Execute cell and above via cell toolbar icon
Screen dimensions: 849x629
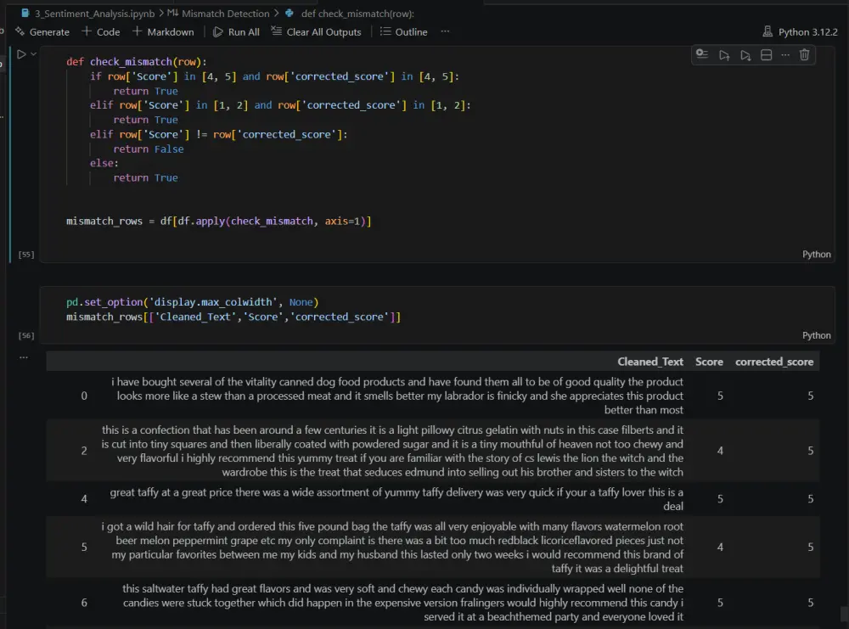[724, 55]
